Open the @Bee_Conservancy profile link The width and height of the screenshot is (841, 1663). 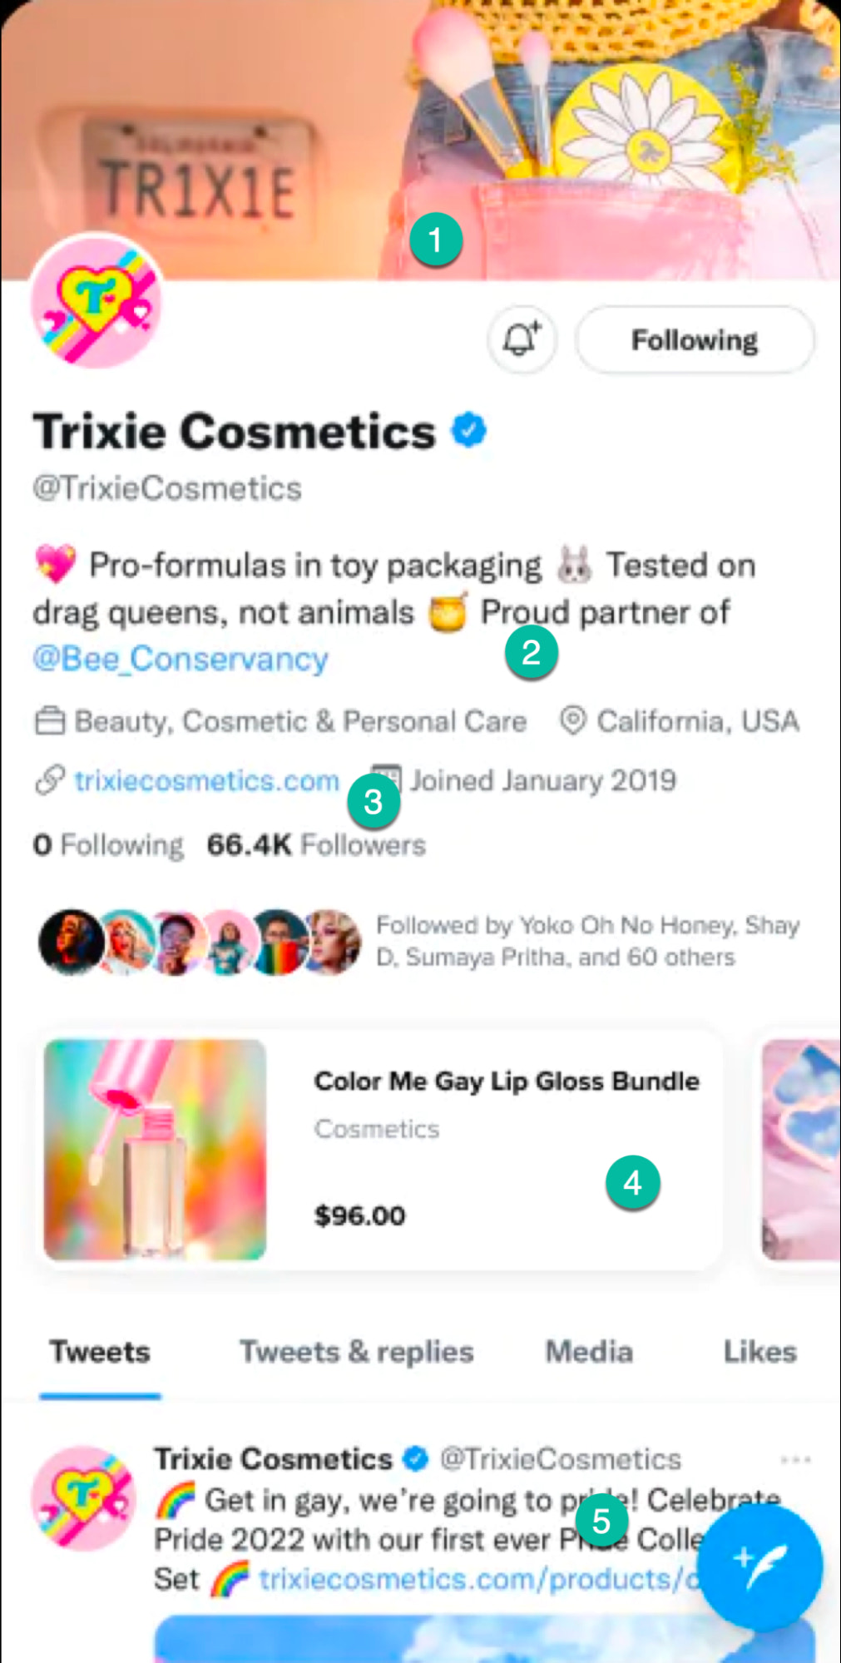(x=180, y=658)
